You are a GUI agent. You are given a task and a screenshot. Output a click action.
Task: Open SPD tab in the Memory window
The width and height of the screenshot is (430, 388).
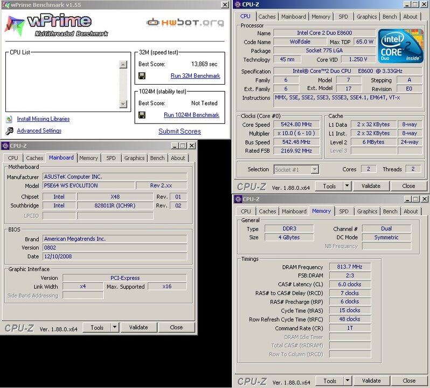[x=344, y=211]
